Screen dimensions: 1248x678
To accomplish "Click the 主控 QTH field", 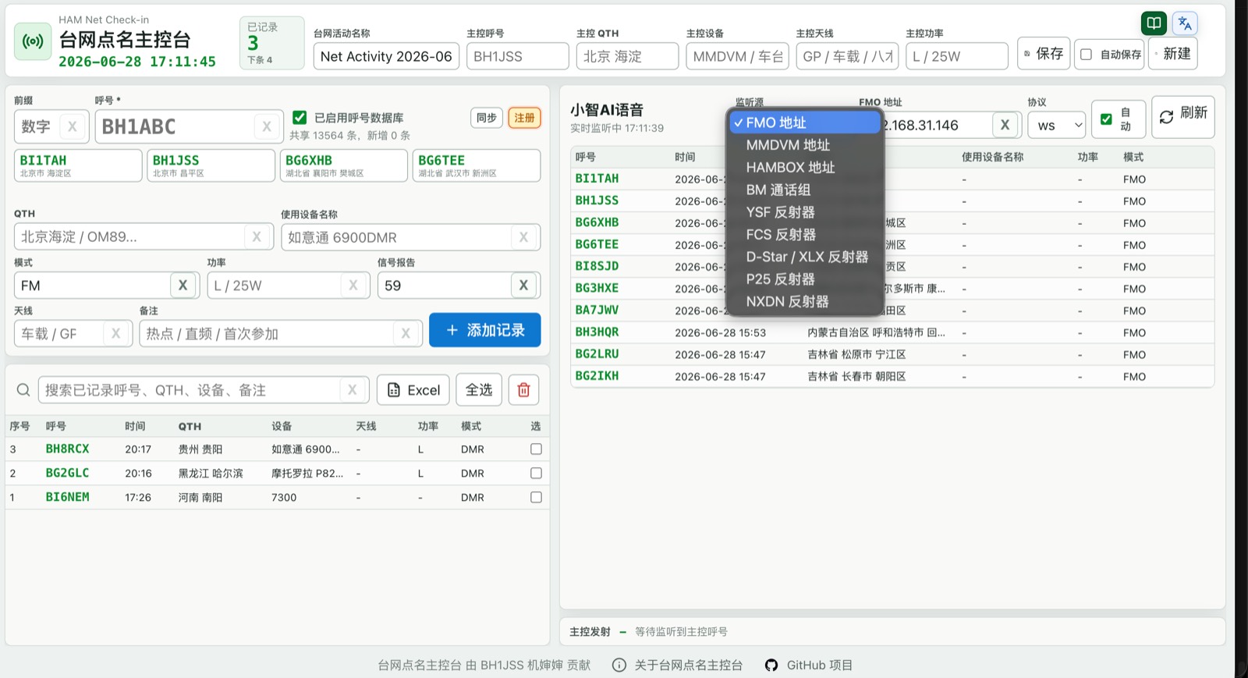I will tap(627, 56).
